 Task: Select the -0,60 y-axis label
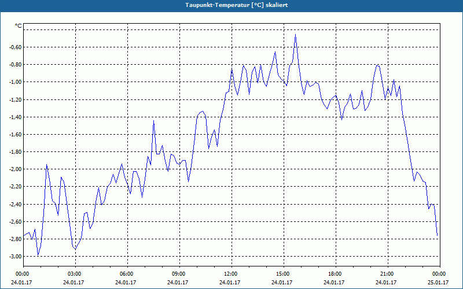tap(15, 47)
